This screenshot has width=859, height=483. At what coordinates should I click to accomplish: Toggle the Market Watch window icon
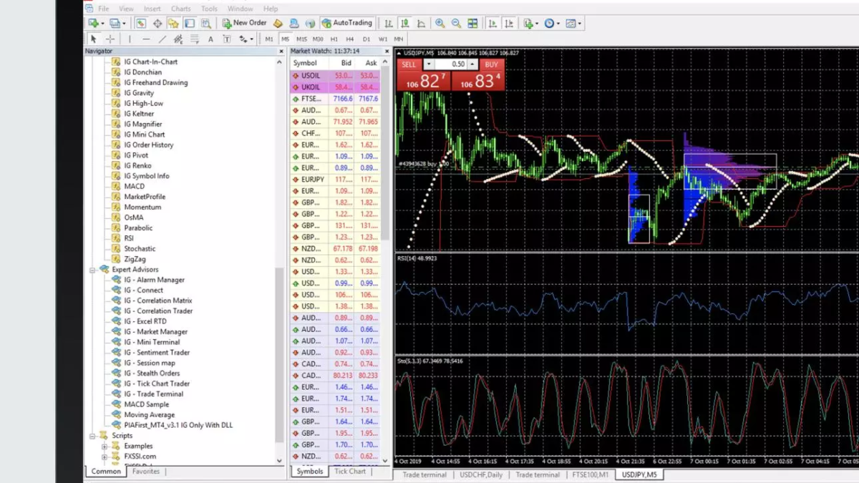pyautogui.click(x=141, y=23)
